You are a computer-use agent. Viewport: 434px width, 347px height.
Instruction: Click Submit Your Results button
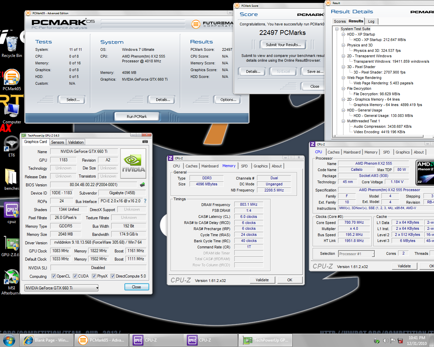[x=283, y=45]
